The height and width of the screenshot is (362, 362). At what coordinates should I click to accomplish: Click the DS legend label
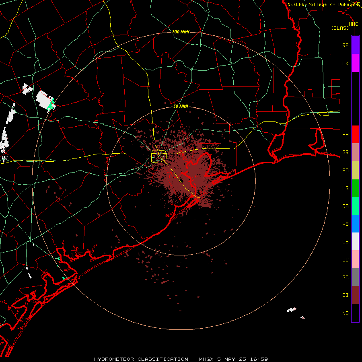coord(345,242)
